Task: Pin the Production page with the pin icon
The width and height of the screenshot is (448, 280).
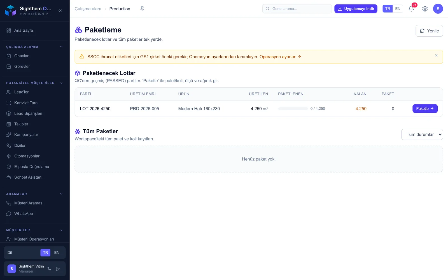Action: [142, 9]
